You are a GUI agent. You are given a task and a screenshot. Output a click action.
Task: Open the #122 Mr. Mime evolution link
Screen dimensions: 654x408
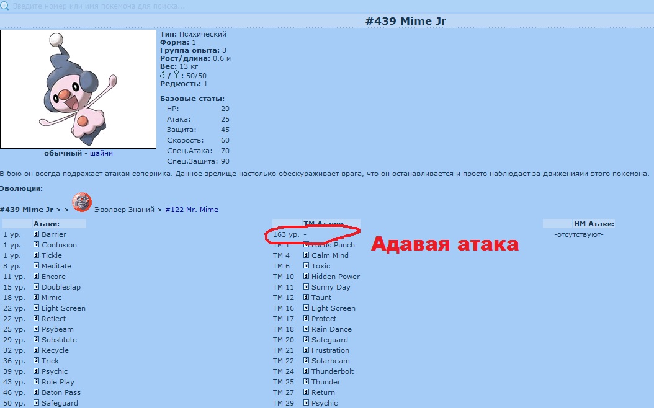192,210
